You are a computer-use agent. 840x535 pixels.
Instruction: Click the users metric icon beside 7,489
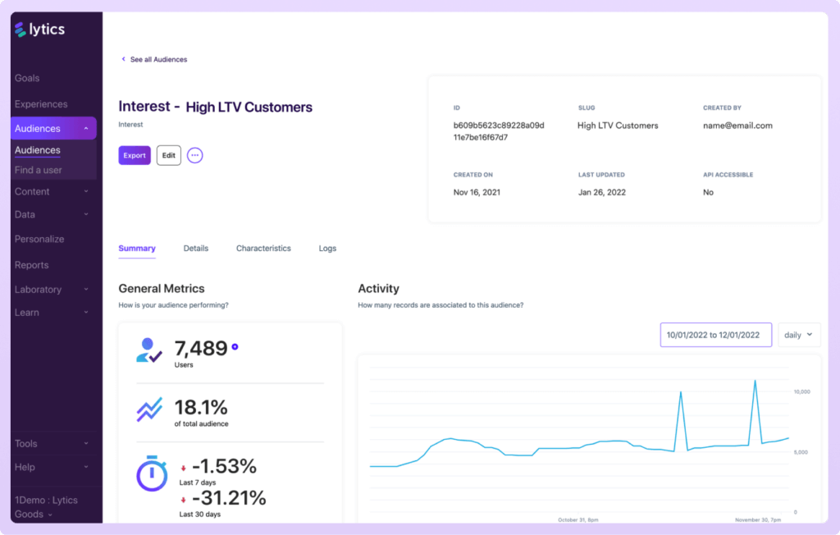(x=151, y=349)
